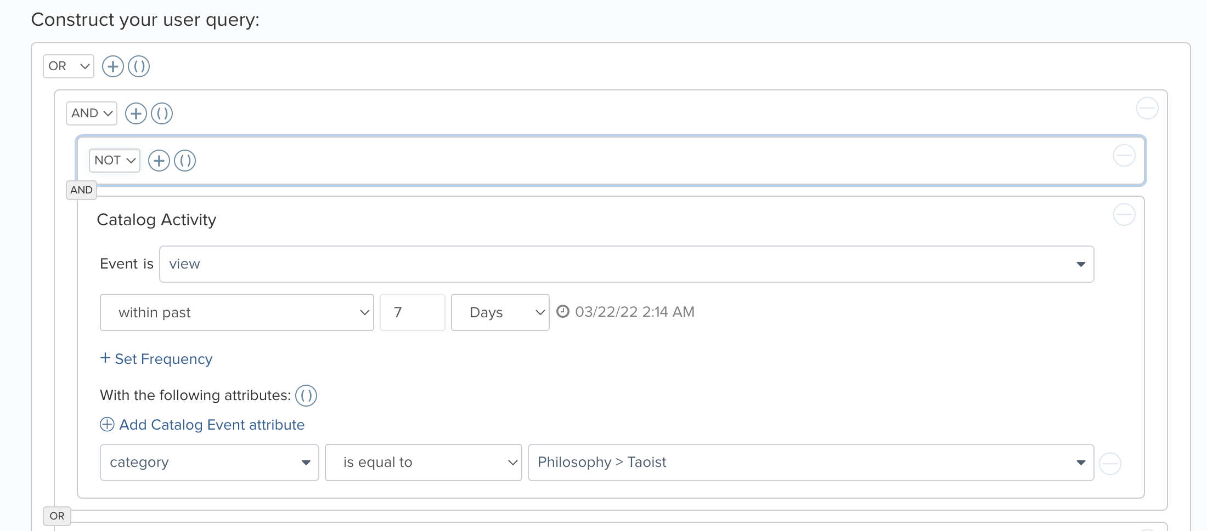Remove the outer AND group
Viewport: 1207px width, 531px height.
click(x=1147, y=108)
